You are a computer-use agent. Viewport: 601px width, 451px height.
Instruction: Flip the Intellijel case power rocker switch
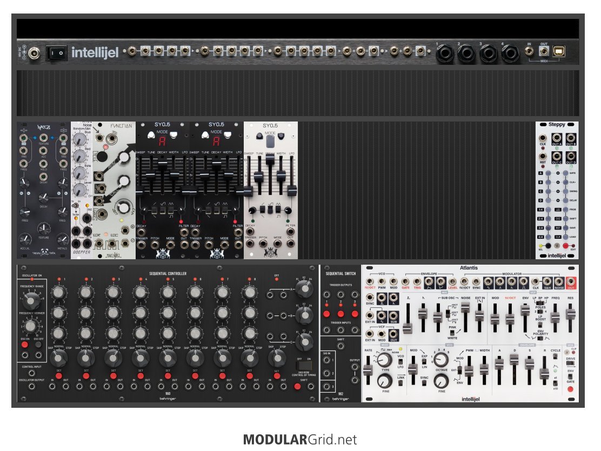[56, 53]
